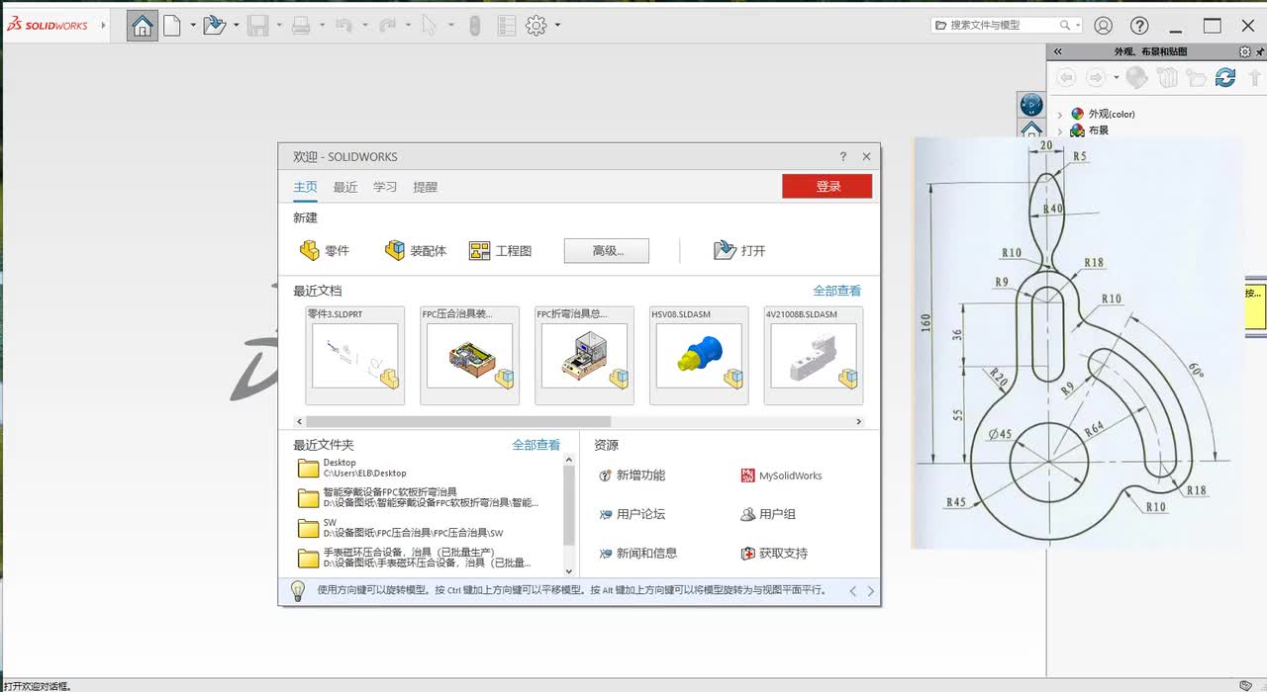Image resolution: width=1267 pixels, height=692 pixels.
Task: Click the task pane settings gear icon
Action: [x=1245, y=52]
